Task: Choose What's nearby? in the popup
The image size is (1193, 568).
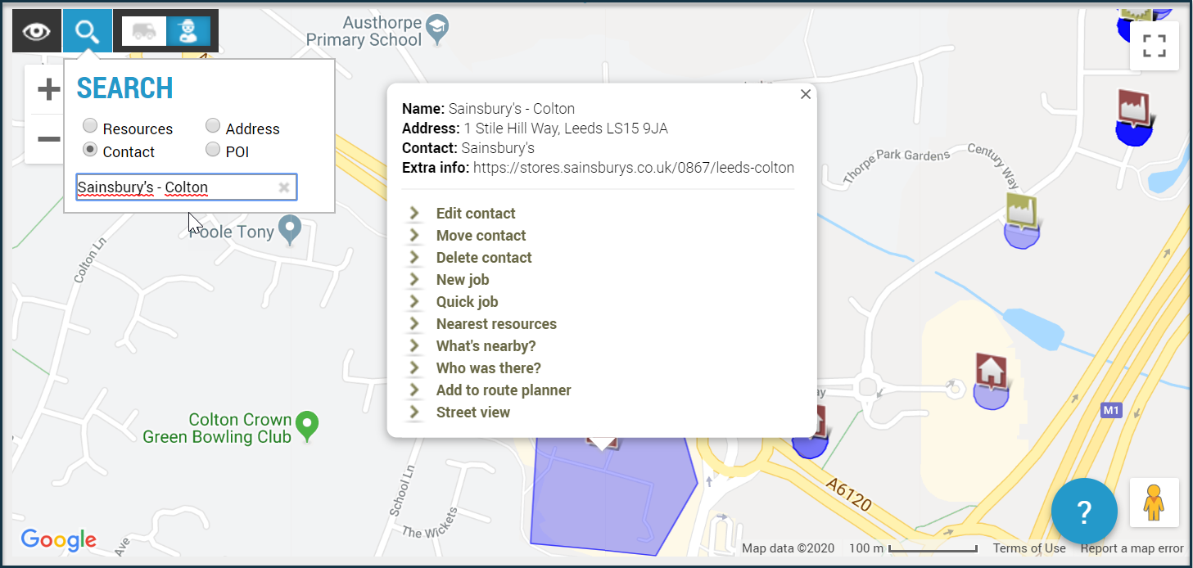Action: click(486, 346)
